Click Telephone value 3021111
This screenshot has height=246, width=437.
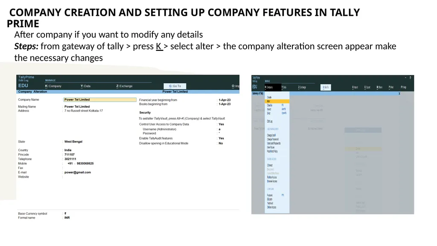(70, 159)
